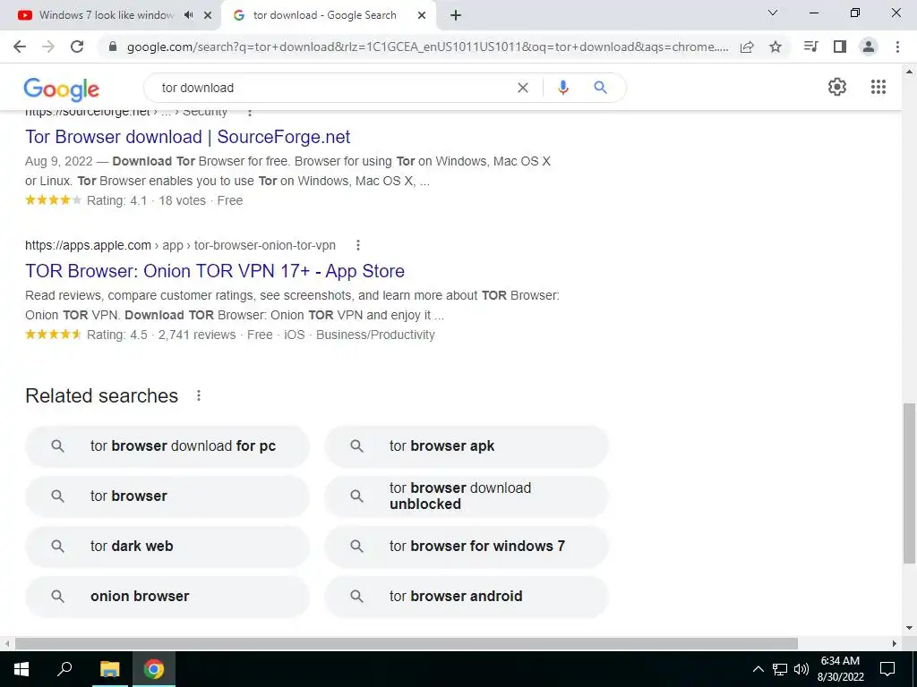This screenshot has height=687, width=917.
Task: Open the taskbar clock and date
Action: click(x=840, y=669)
